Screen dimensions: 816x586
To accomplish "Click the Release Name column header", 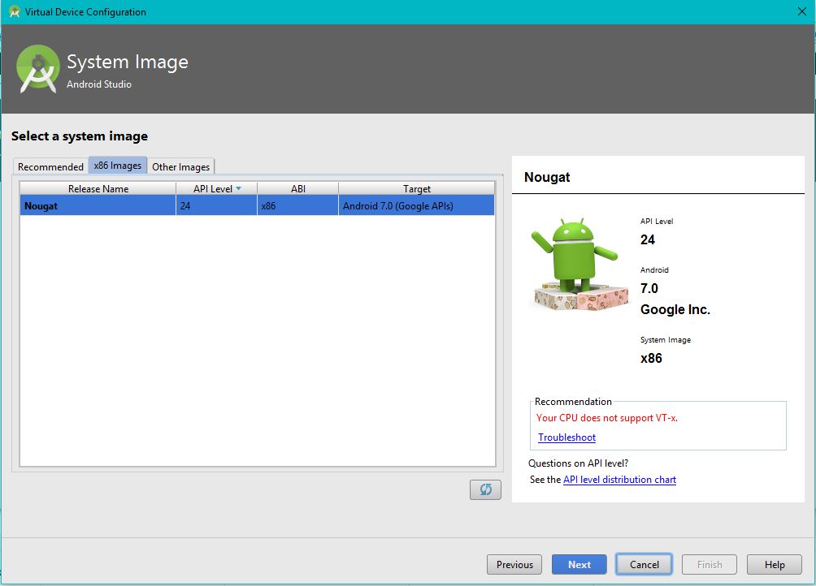I will click(98, 188).
